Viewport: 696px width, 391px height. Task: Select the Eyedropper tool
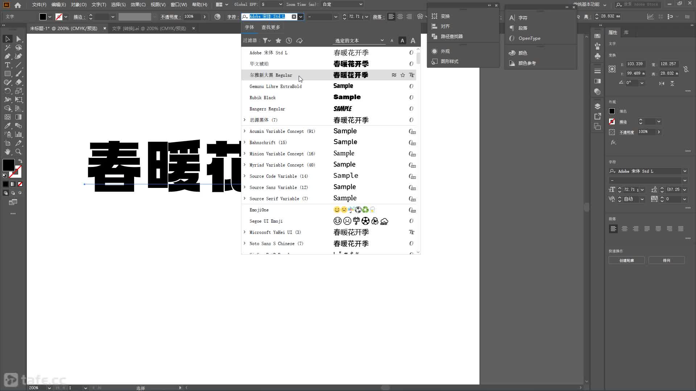[8, 126]
